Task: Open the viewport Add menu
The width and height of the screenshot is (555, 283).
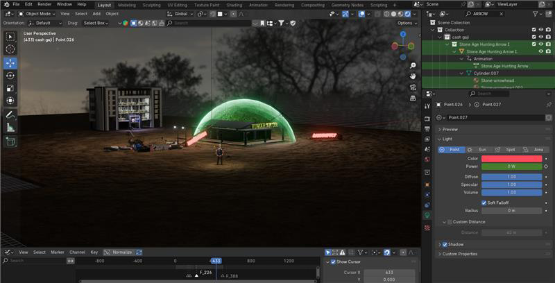Action: [96, 14]
